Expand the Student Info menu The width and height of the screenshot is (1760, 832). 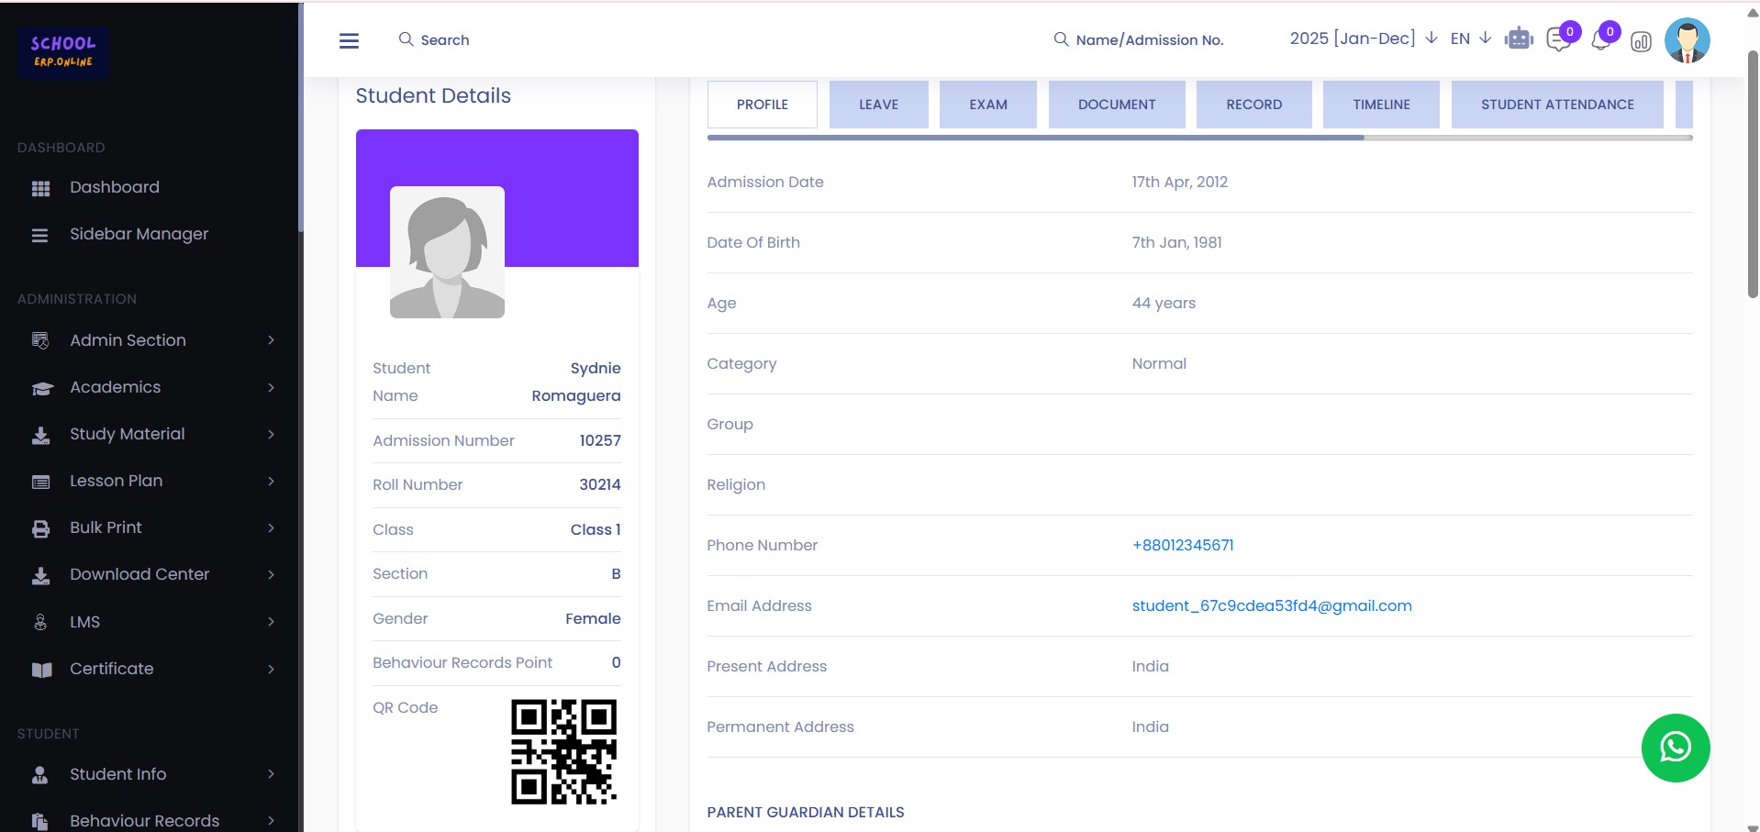[x=117, y=774]
